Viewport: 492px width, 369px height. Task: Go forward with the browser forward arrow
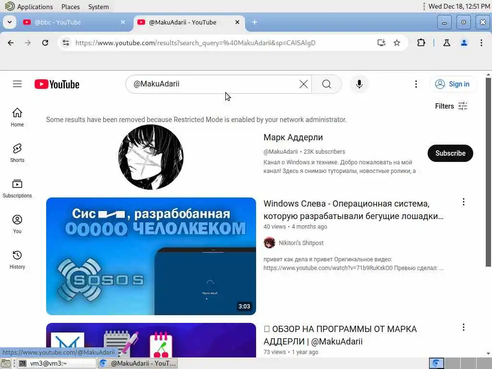[28, 43]
